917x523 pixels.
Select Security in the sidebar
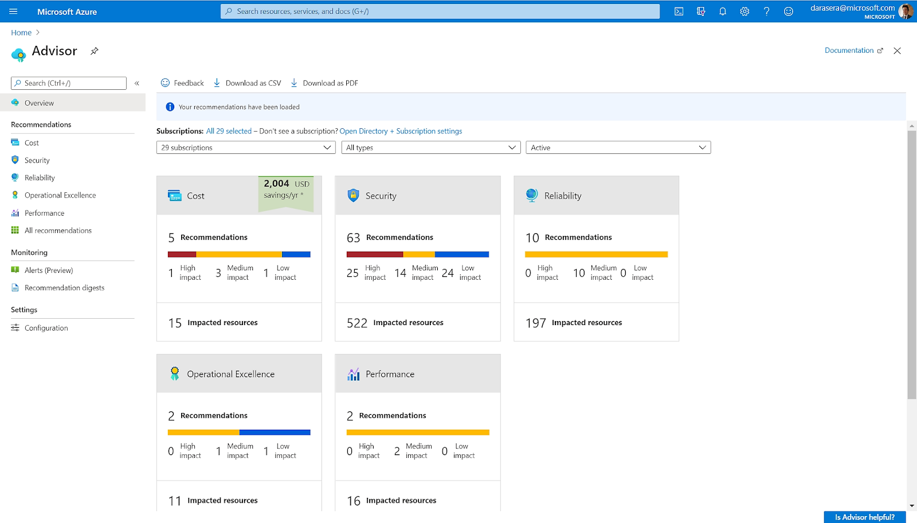(37, 160)
